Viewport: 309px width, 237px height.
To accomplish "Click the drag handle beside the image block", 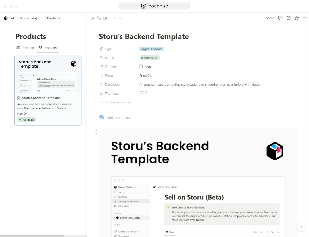I will click(x=96, y=132).
